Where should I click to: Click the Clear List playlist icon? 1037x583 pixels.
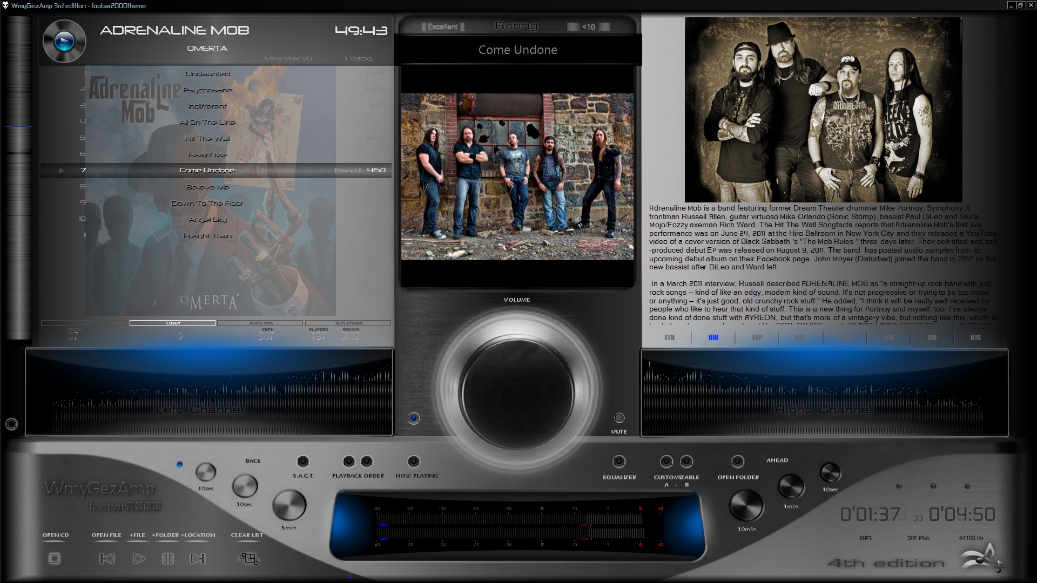(249, 559)
